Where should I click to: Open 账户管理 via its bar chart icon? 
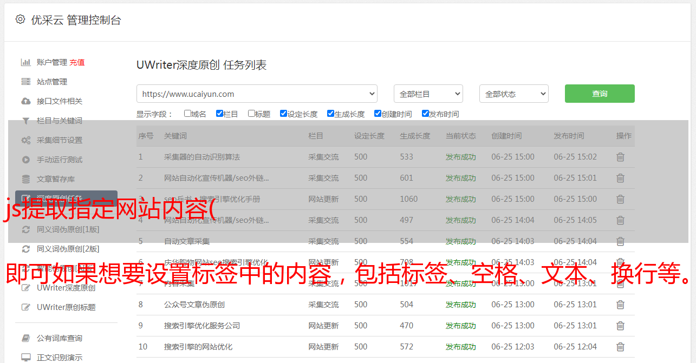tap(25, 62)
